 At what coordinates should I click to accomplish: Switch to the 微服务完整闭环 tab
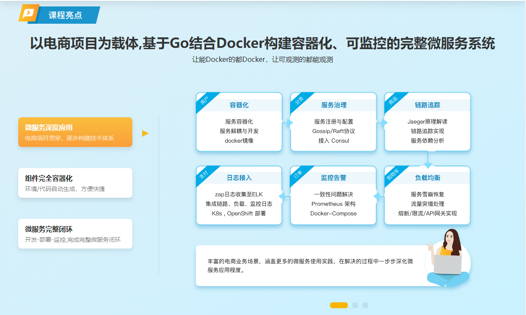(x=75, y=234)
